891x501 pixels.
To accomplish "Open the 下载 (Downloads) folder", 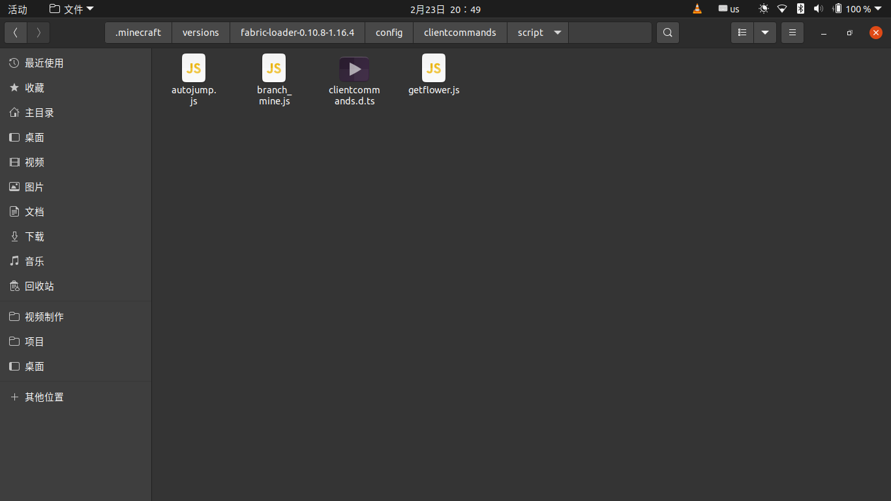I will click(x=35, y=236).
